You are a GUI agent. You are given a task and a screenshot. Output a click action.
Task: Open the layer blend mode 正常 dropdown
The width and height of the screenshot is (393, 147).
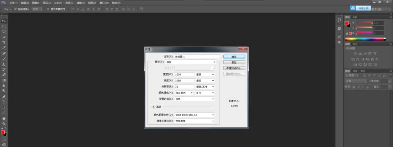tap(356, 81)
